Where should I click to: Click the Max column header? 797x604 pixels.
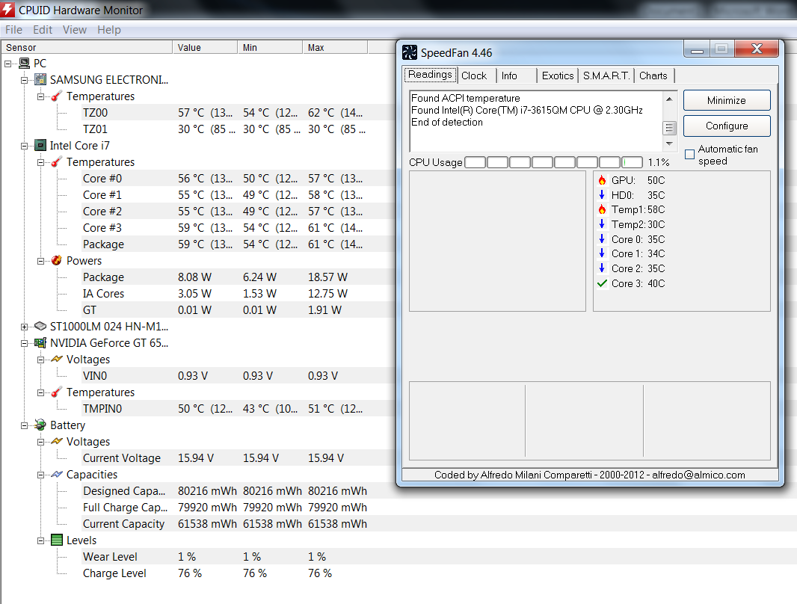coord(336,47)
